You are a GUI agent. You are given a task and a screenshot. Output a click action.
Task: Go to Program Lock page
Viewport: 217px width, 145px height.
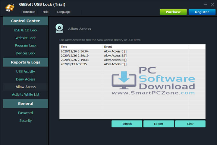click(26, 46)
